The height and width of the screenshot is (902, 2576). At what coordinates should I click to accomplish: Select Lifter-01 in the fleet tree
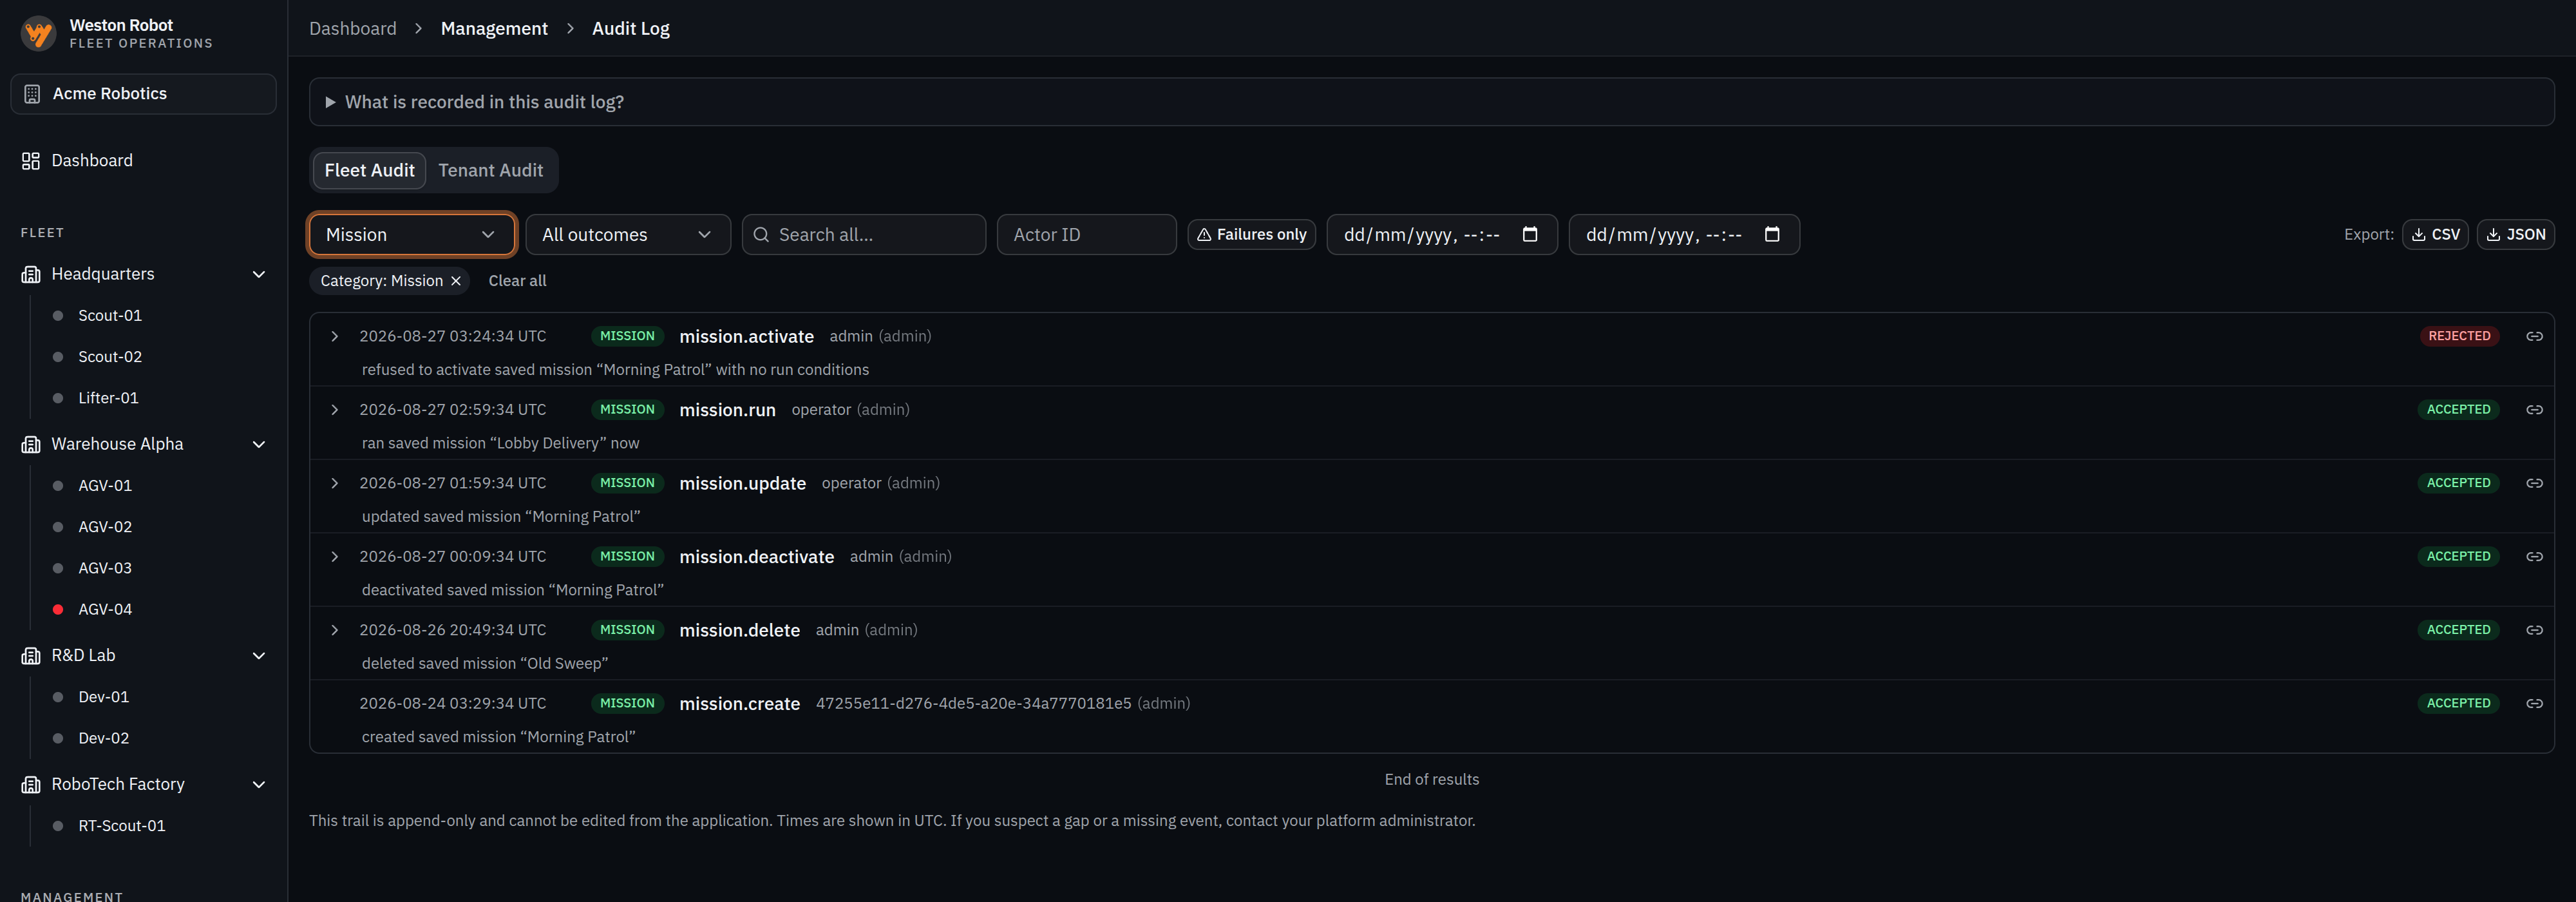pos(108,398)
